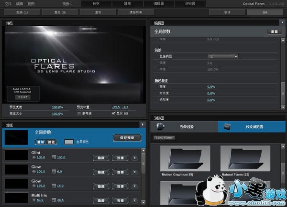The height and width of the screenshot is (207, 287).
Task: Click the Multi Iris brightness sun icon
Action: pos(34,200)
